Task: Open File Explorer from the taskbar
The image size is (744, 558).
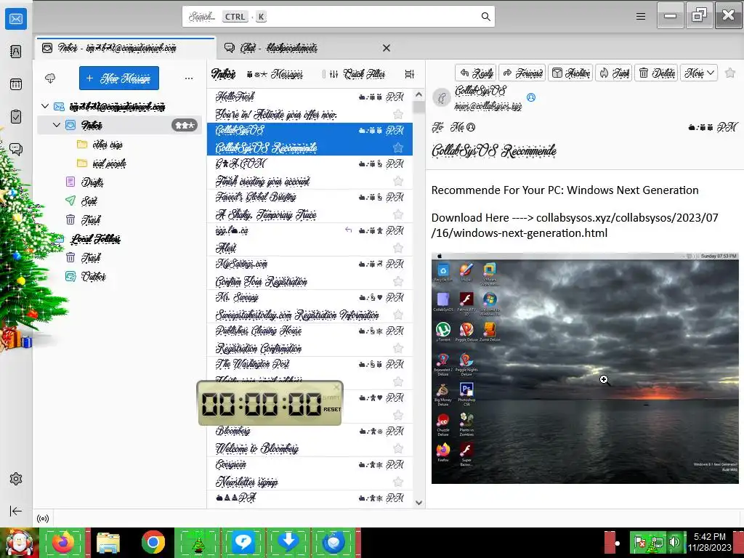Action: (108, 542)
